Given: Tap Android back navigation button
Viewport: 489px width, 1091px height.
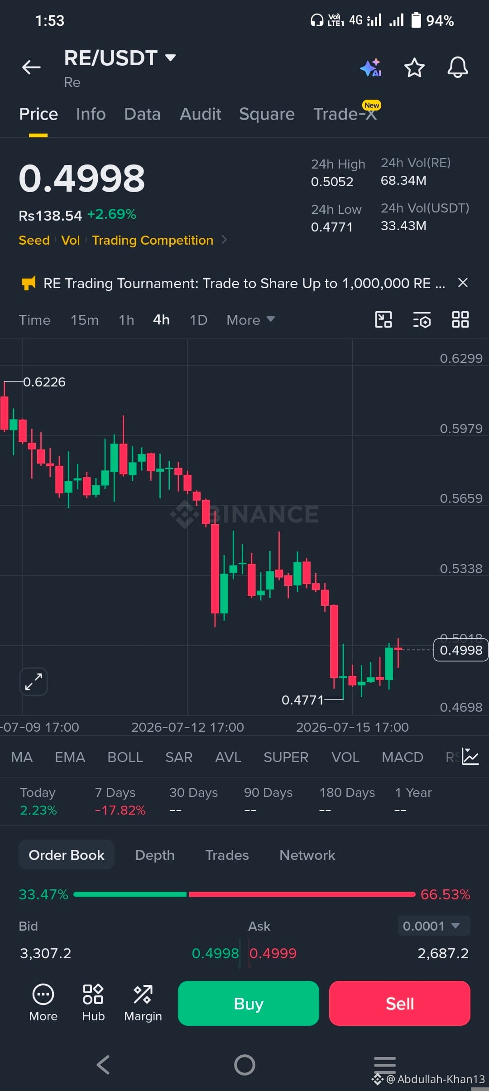Looking at the screenshot, I should pyautogui.click(x=103, y=1065).
